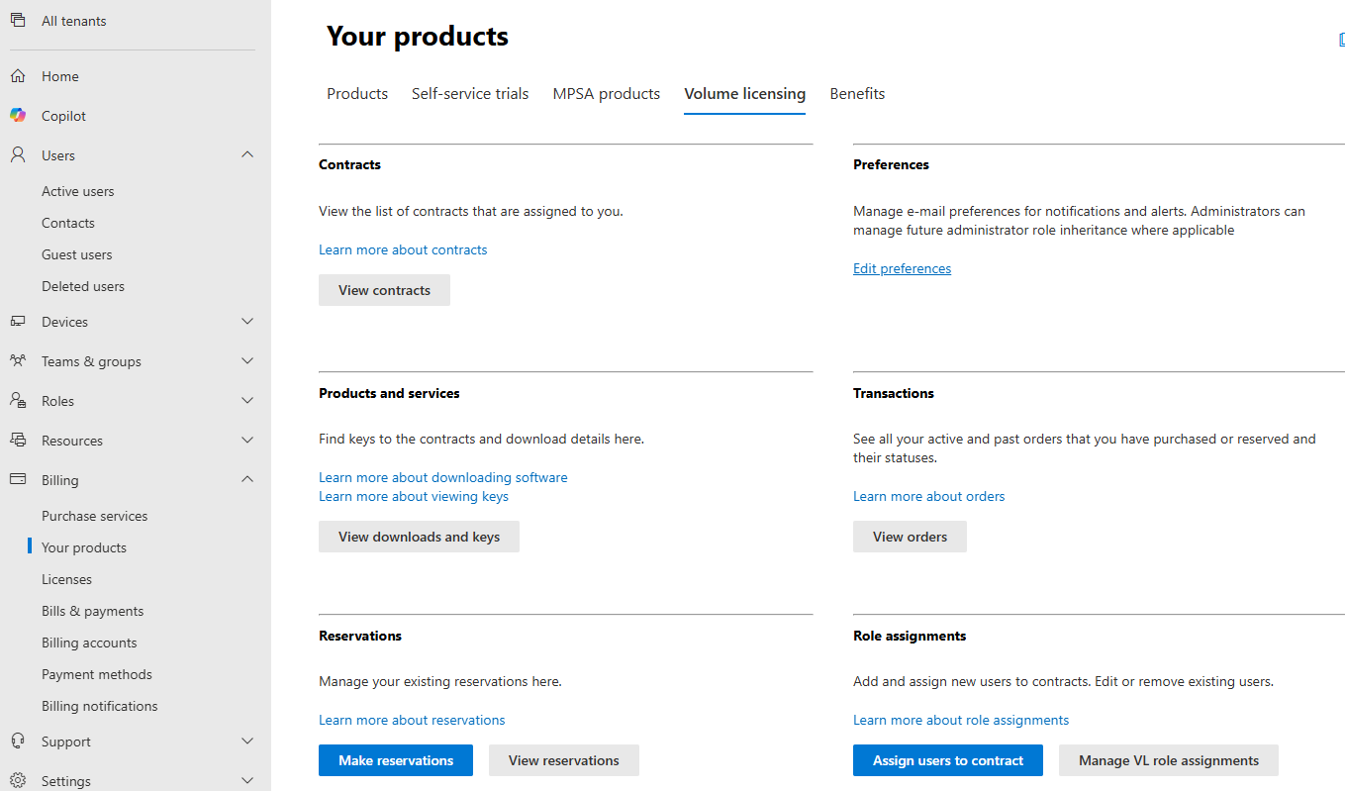This screenshot has height=791, width=1345.
Task: Click the Resources icon in sidebar
Action: 18,441
